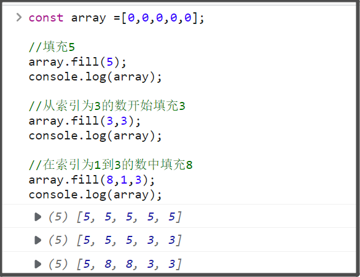
Task: Expand the [5, 5, 5, 3, 3] array output
Action: 37,240
